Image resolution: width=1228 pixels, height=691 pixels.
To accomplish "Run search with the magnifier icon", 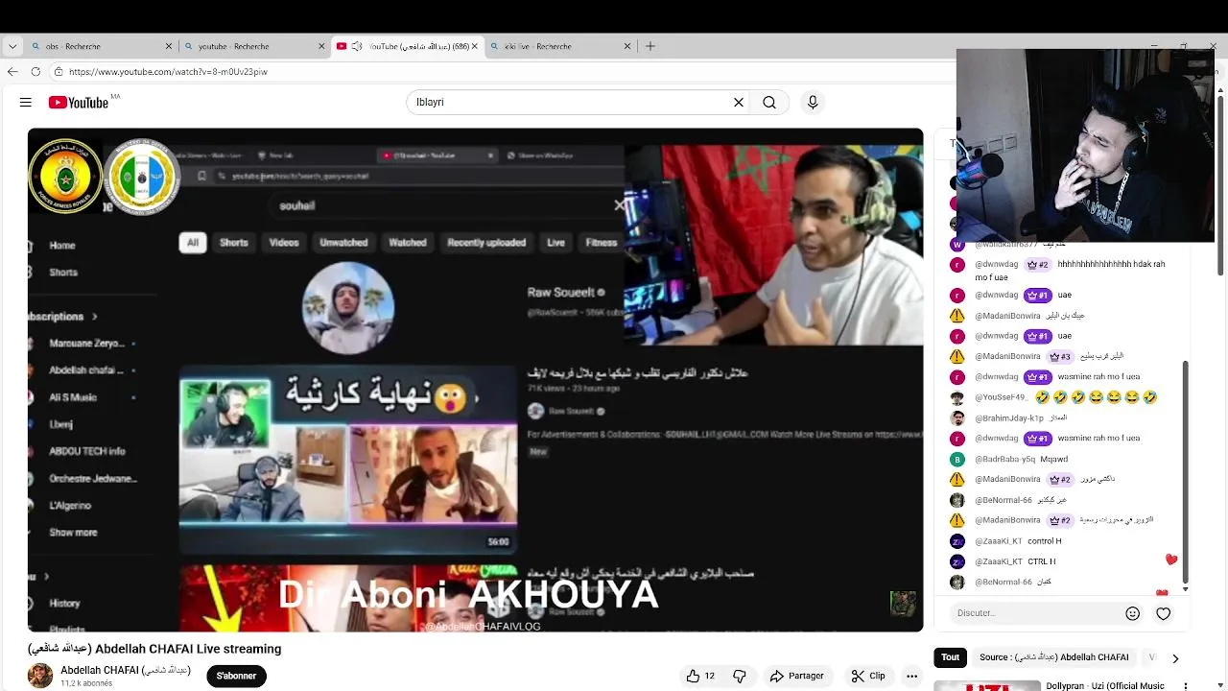I will 769,103.
